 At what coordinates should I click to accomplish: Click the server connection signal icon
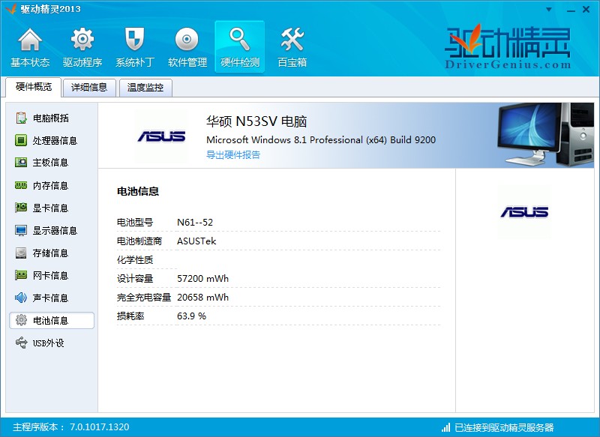(x=445, y=427)
